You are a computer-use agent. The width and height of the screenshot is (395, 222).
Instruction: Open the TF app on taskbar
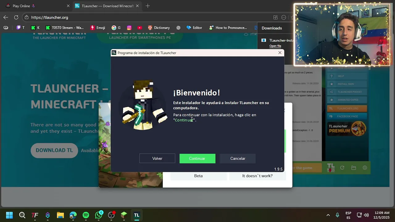point(35,215)
